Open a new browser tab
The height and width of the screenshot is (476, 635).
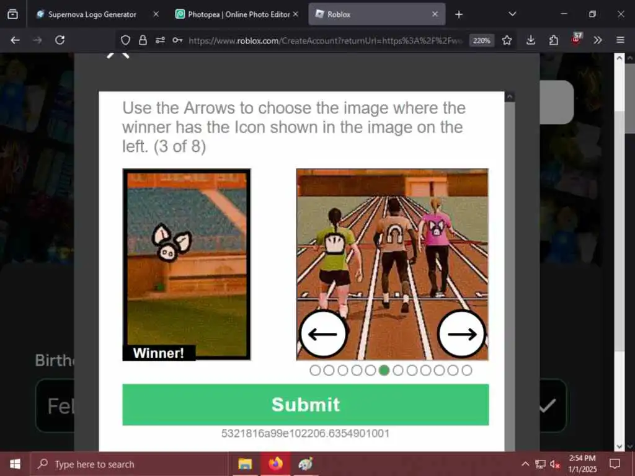click(x=458, y=15)
